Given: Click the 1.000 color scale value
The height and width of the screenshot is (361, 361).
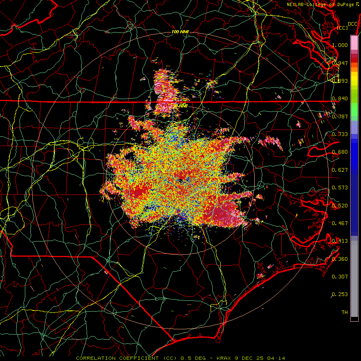Looking at the screenshot, I should (340, 45).
